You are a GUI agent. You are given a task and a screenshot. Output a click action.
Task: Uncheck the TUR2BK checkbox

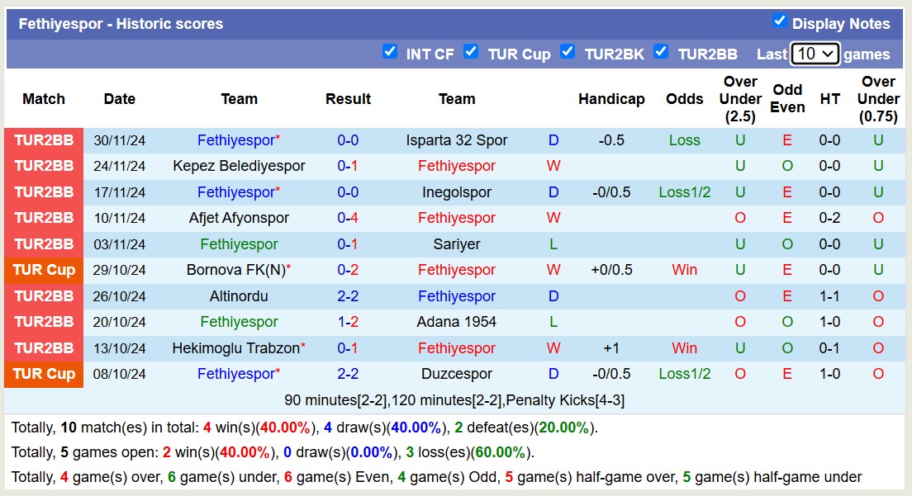[x=568, y=51]
